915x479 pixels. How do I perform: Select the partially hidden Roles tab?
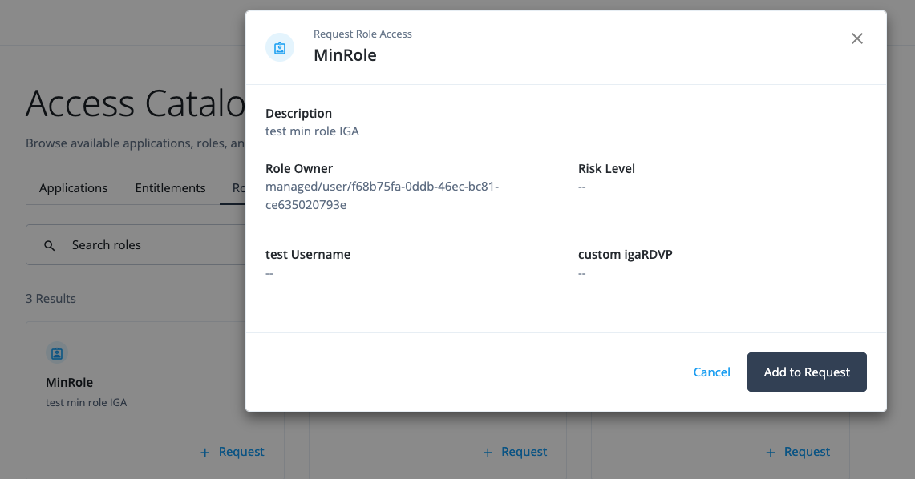[238, 188]
